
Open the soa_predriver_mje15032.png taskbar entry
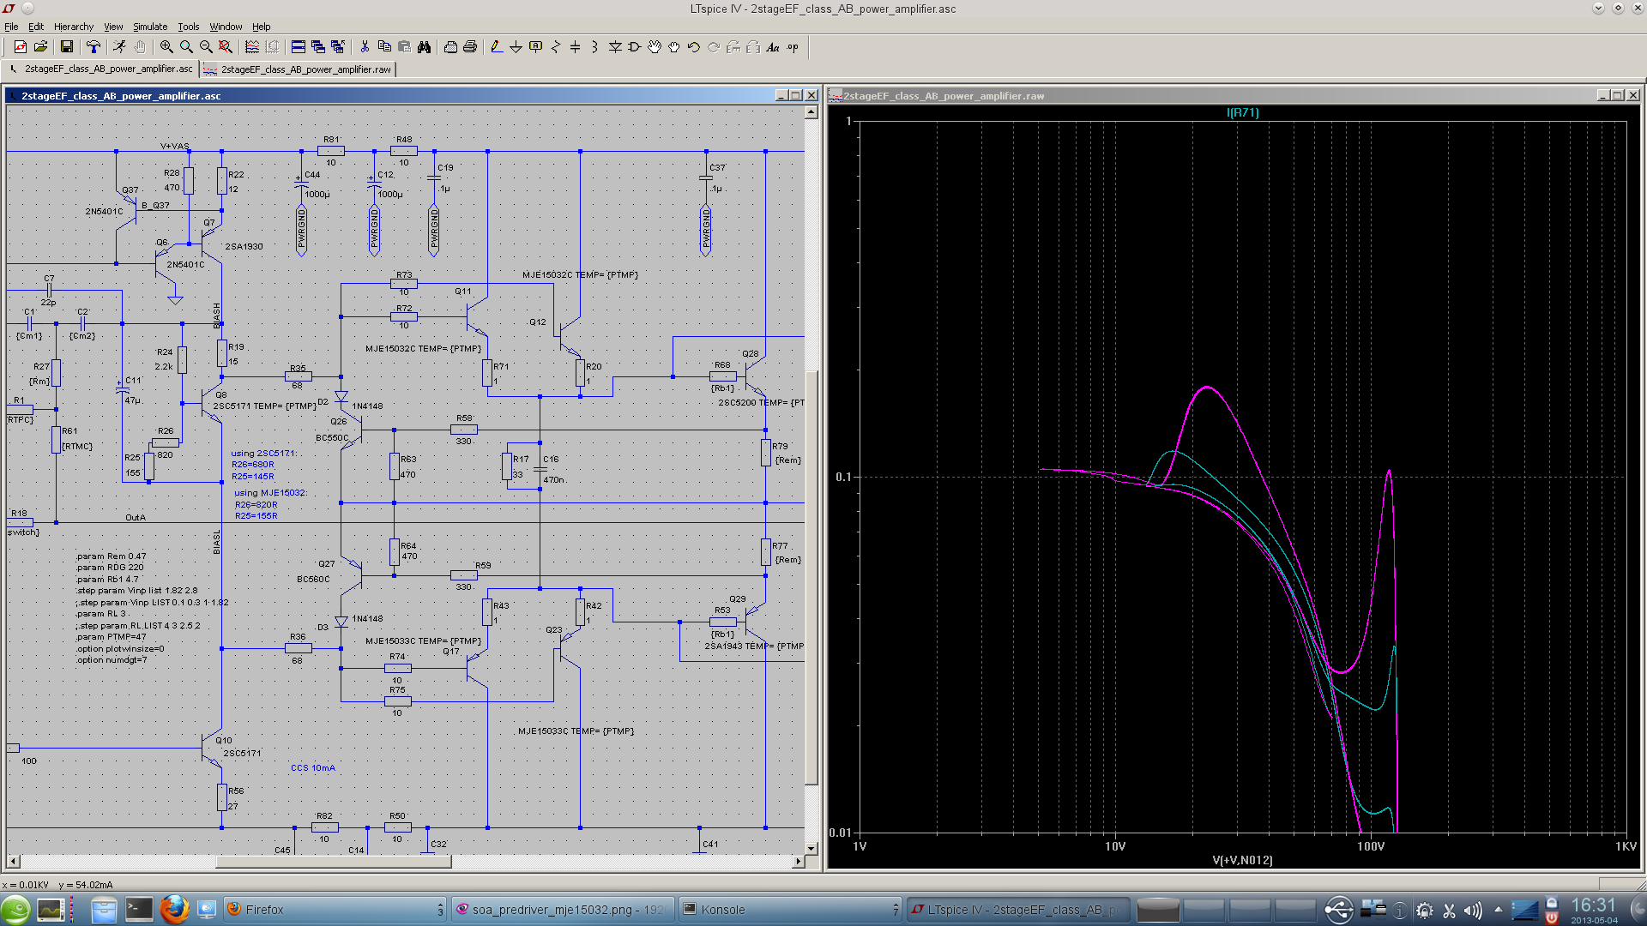(x=563, y=910)
